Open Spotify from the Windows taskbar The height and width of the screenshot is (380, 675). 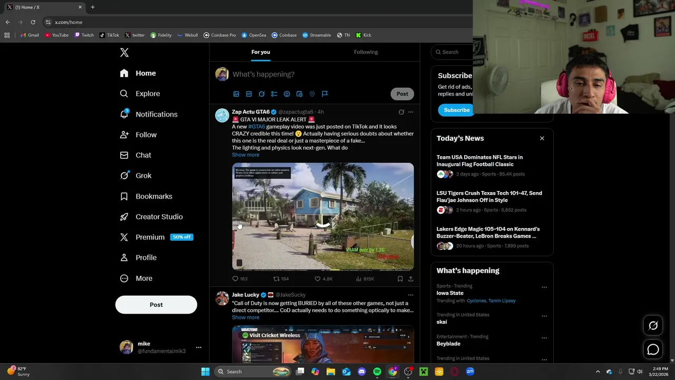(x=377, y=372)
